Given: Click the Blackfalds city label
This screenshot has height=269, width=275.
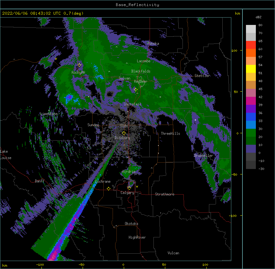Looking at the screenshot, I should (x=141, y=71).
